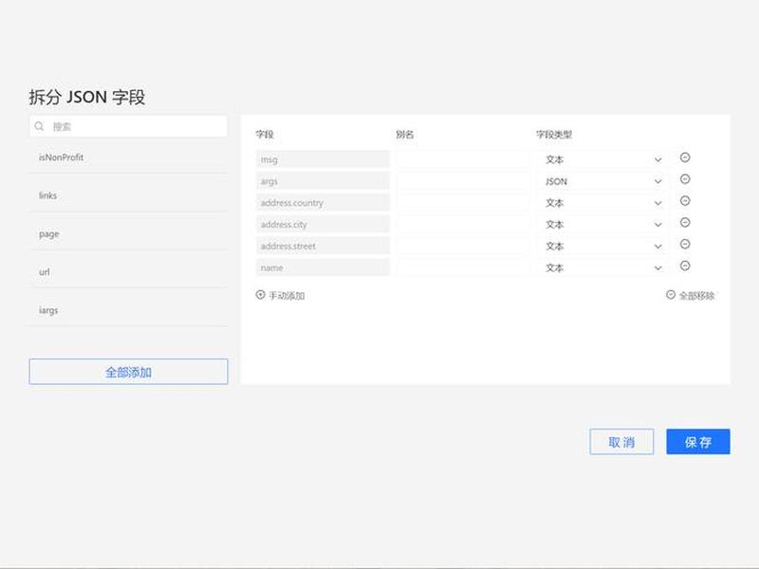
Task: Click the address.street field name box
Action: click(323, 246)
